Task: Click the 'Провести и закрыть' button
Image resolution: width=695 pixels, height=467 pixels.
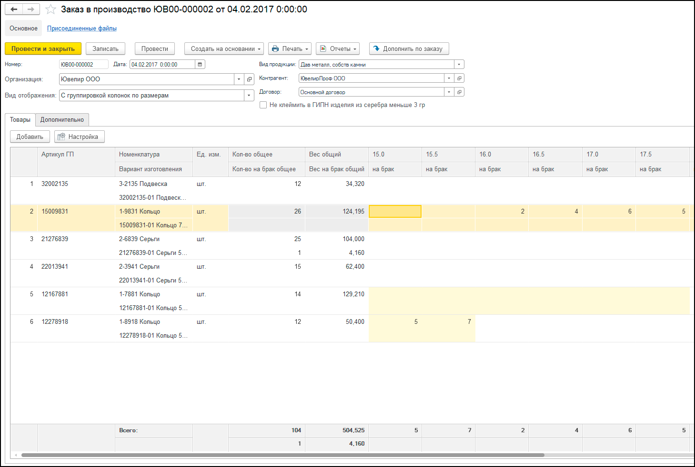Action: point(43,49)
